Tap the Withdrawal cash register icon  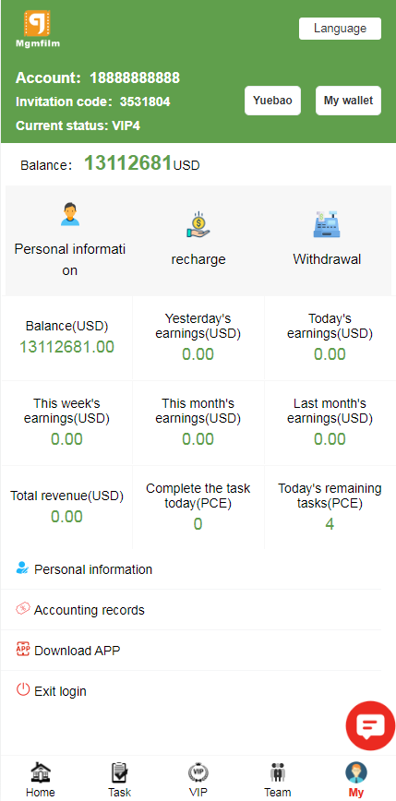[x=327, y=224]
